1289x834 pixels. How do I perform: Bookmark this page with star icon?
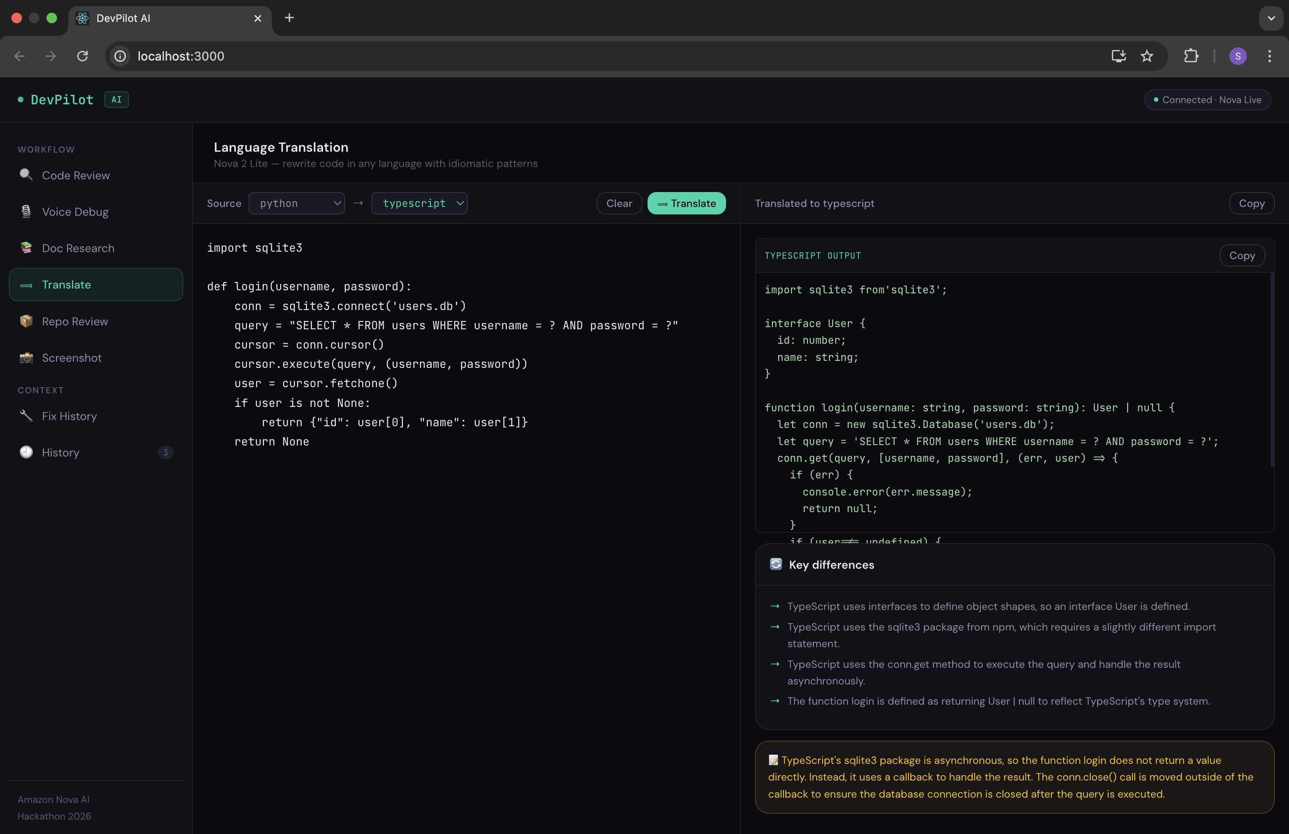point(1147,56)
